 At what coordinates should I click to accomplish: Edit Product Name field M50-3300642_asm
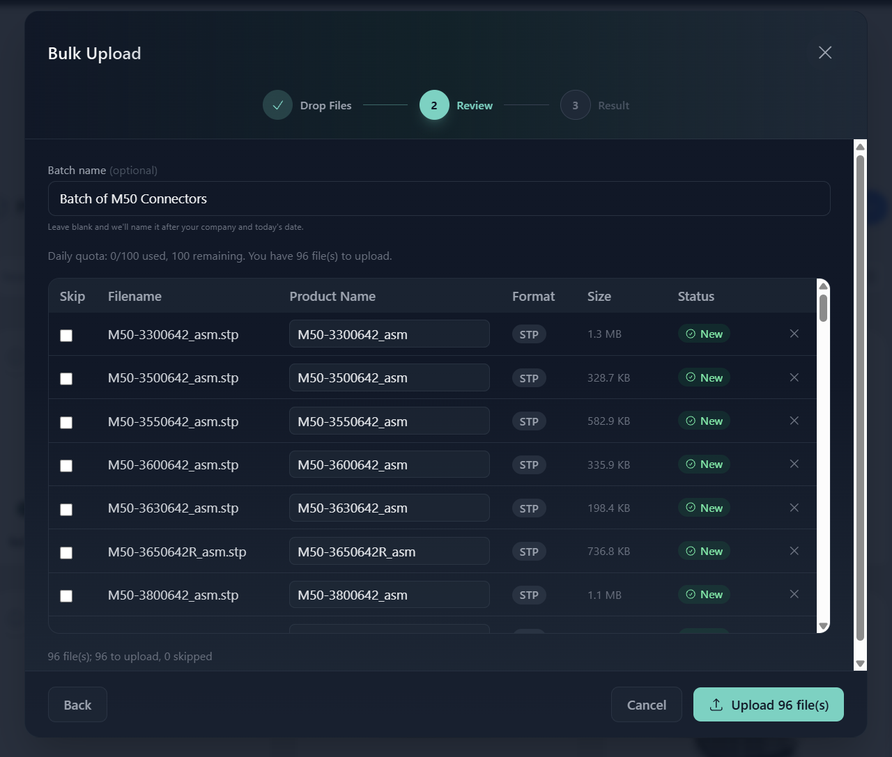390,334
